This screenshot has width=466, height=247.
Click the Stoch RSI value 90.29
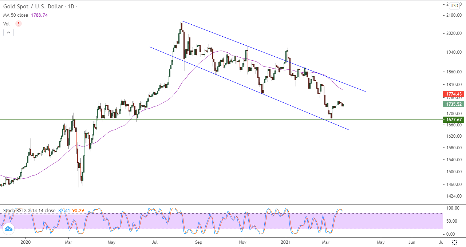click(x=78, y=210)
